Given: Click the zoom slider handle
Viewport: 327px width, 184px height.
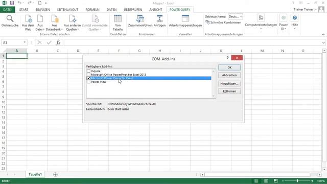Looking at the screenshot, I should (x=297, y=181).
